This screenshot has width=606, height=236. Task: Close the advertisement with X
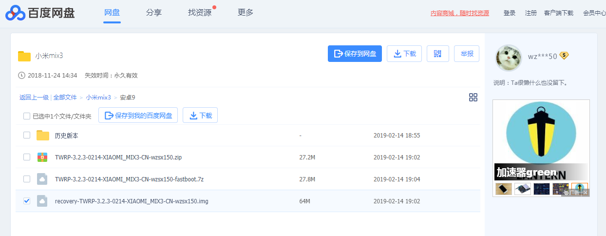tap(586, 193)
